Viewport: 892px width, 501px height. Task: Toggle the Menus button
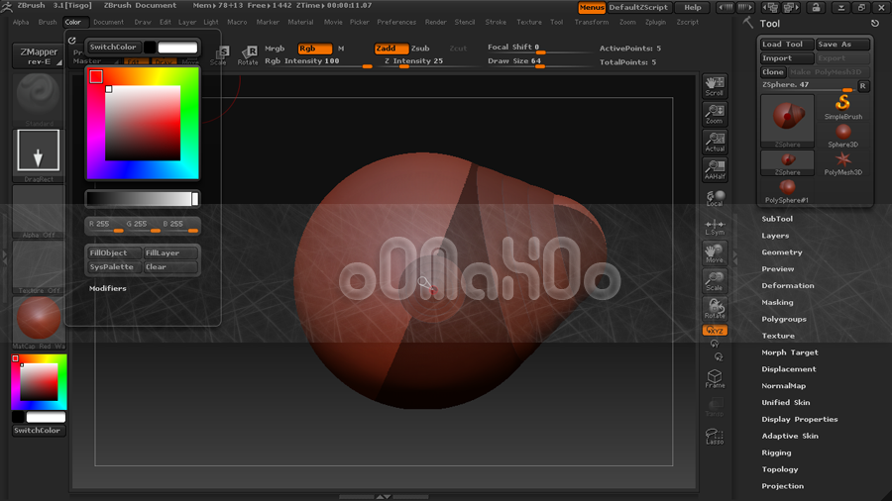coord(592,7)
